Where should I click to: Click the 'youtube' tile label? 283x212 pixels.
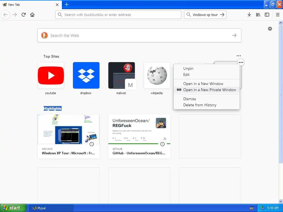pyautogui.click(x=50, y=93)
